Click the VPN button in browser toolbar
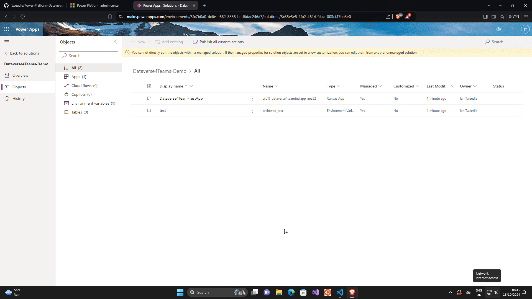Screen dimensions: 532x299 (514, 16)
